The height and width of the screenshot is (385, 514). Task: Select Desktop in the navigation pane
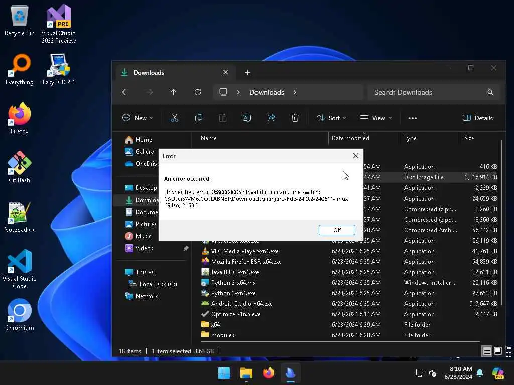coord(141,188)
